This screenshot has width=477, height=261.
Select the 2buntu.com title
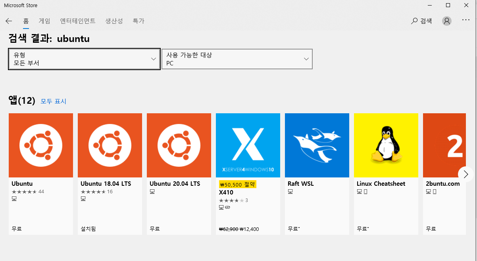[x=443, y=184]
